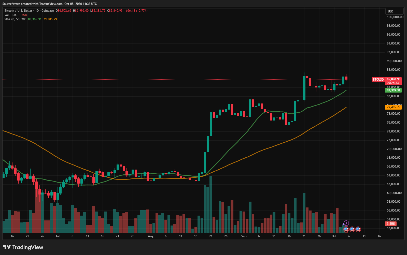Click the orange 79,485.79 axis price label

point(394,107)
